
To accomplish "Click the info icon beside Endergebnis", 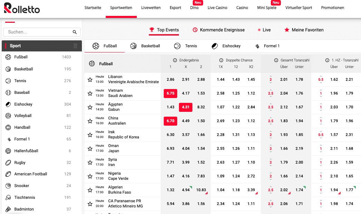I will 175,60.
